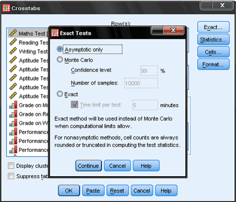
Task: Select the Grade on Reading ordinal icon
Action: click(x=13, y=114)
